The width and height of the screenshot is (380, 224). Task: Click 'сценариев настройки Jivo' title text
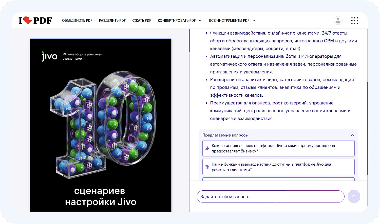pyautogui.click(x=101, y=196)
